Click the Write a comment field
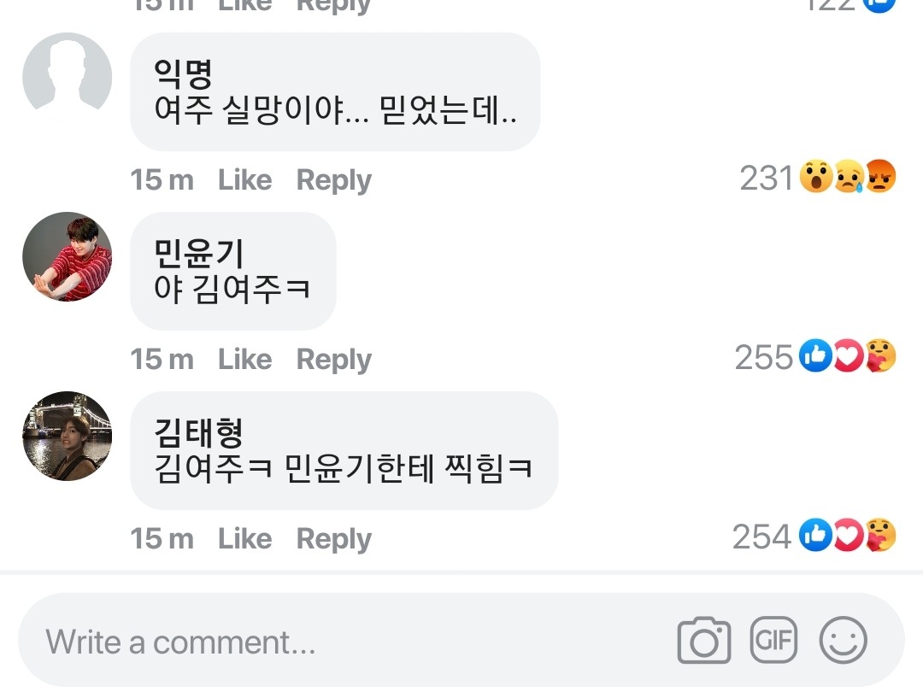Viewport: 923px width, 692px height. pyautogui.click(x=342, y=641)
